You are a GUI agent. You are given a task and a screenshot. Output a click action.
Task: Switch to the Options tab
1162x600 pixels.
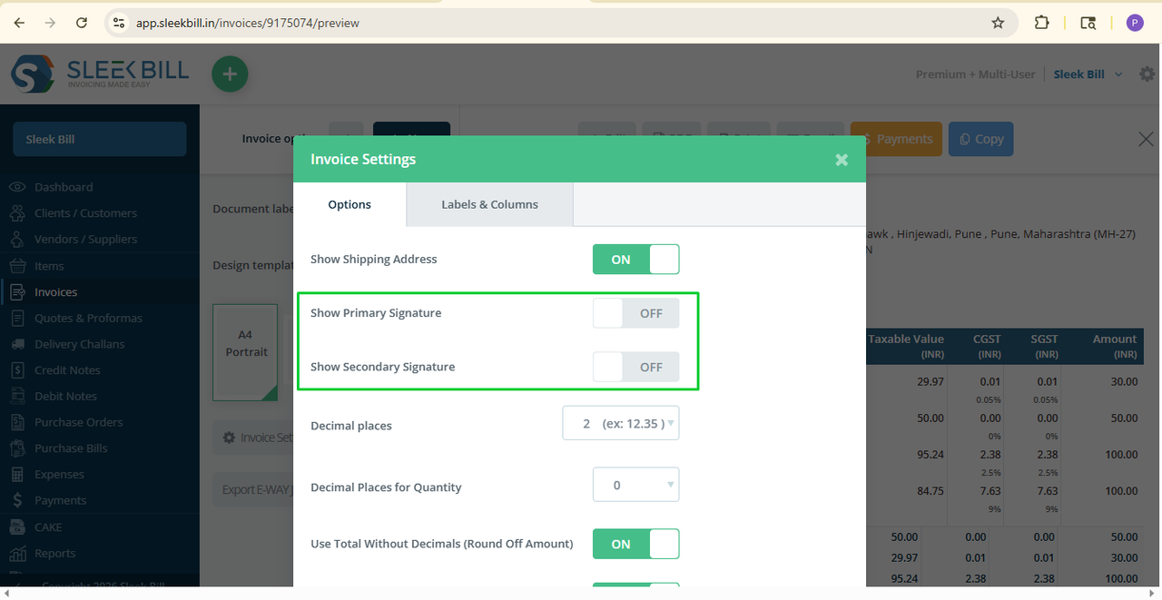click(x=350, y=204)
